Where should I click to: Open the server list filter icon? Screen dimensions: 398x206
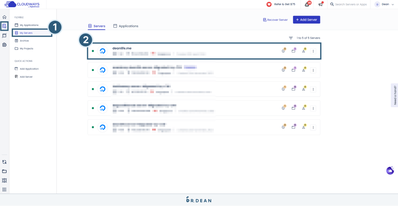click(x=291, y=38)
